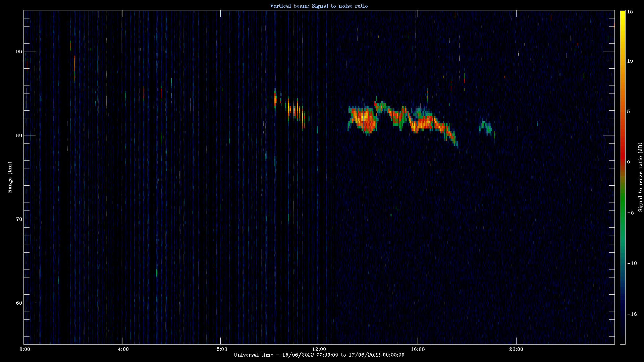Click the 16:00 time tick label
The image size is (644, 362).
coord(418,349)
